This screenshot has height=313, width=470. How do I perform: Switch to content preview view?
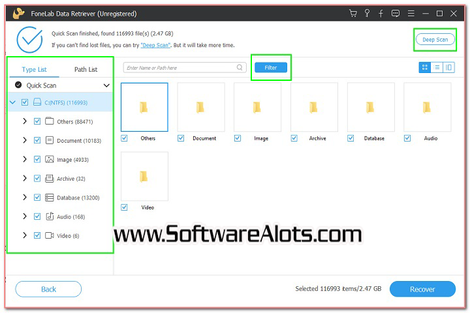tap(448, 67)
